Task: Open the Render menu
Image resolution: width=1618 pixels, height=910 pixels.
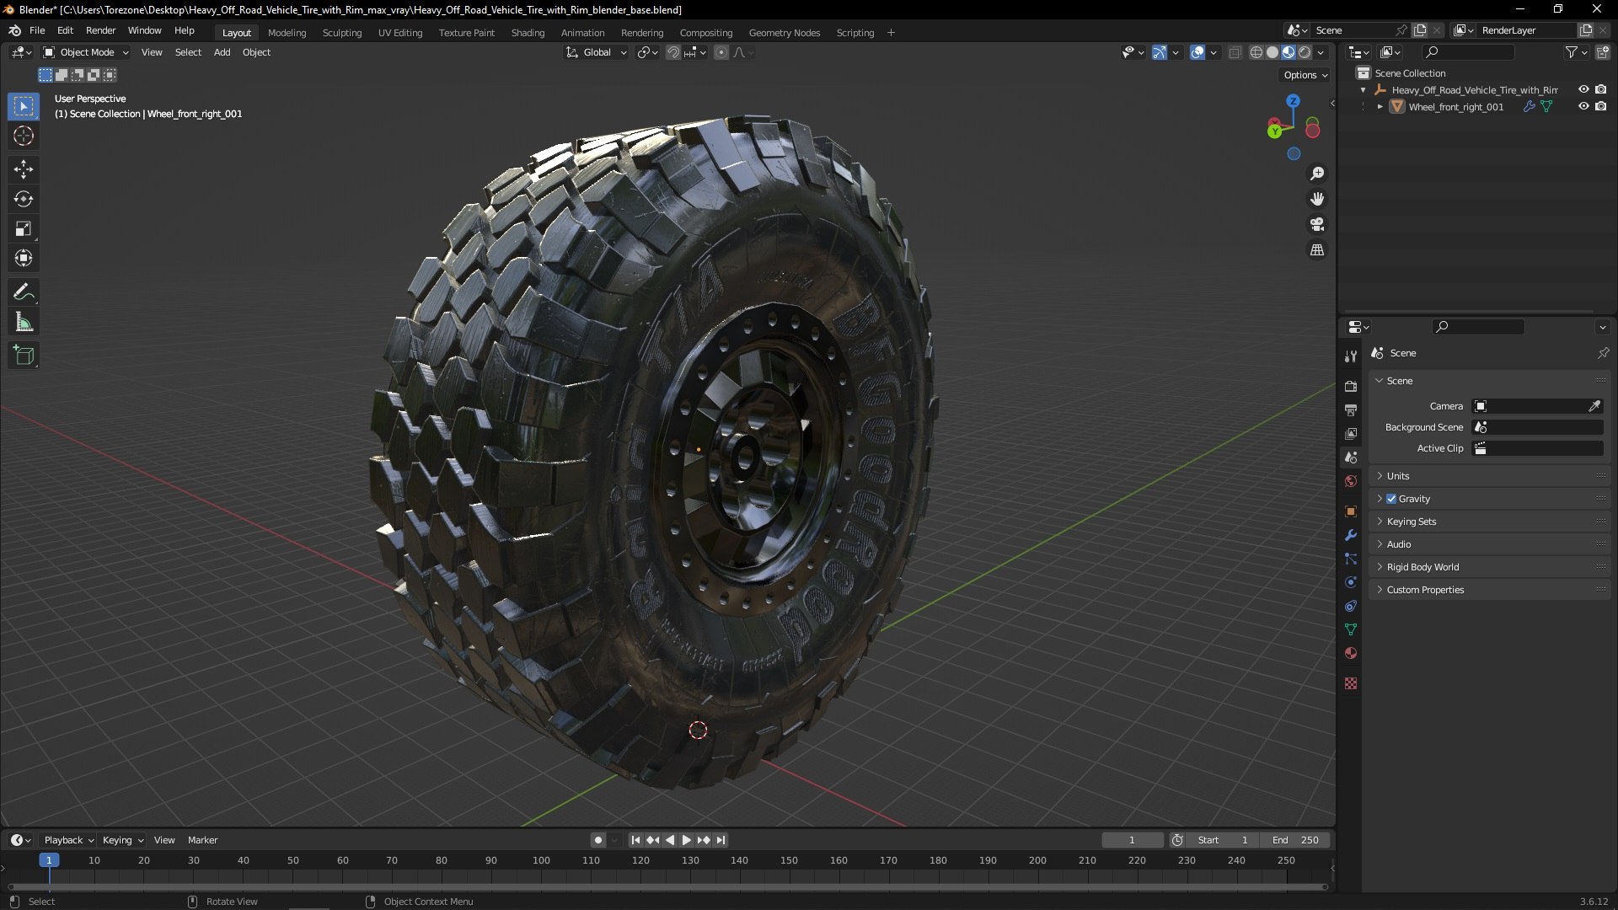Action: pos(100,30)
